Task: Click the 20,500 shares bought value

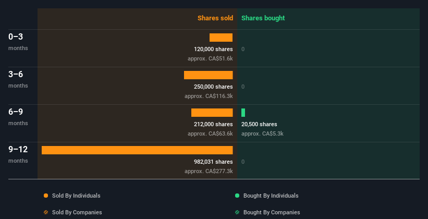Action: [259, 124]
